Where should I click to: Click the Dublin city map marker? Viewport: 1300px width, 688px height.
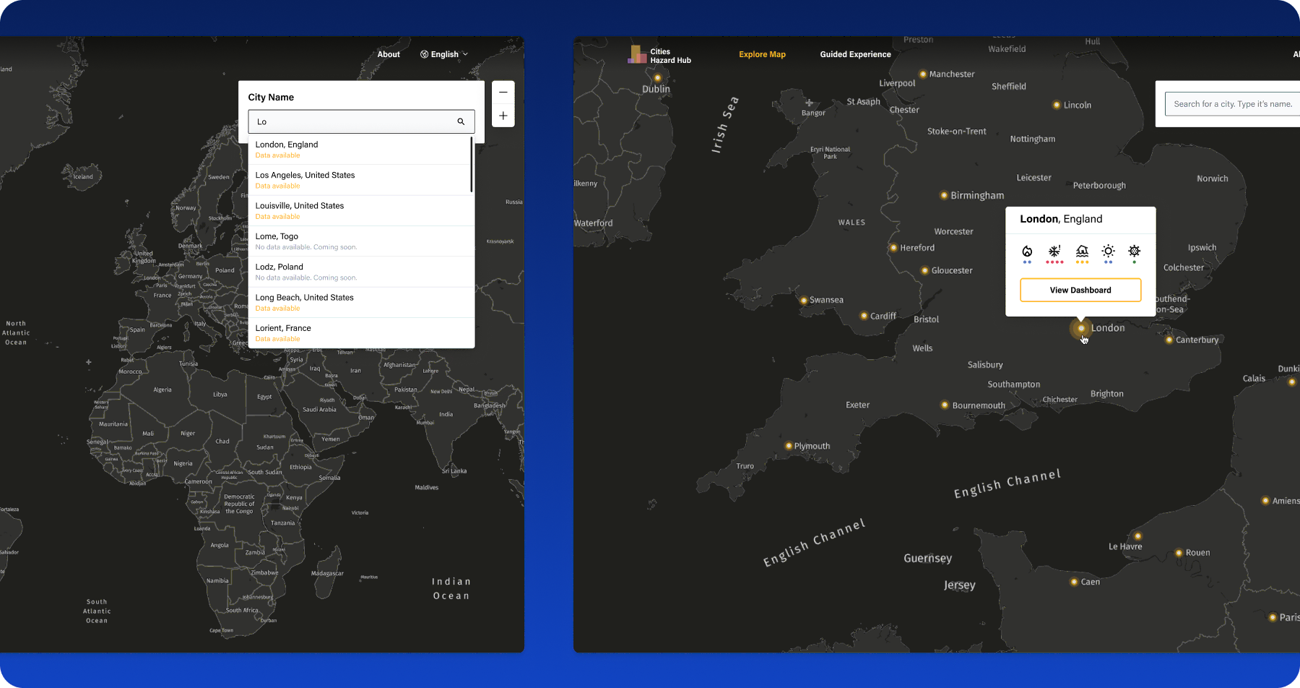[657, 78]
